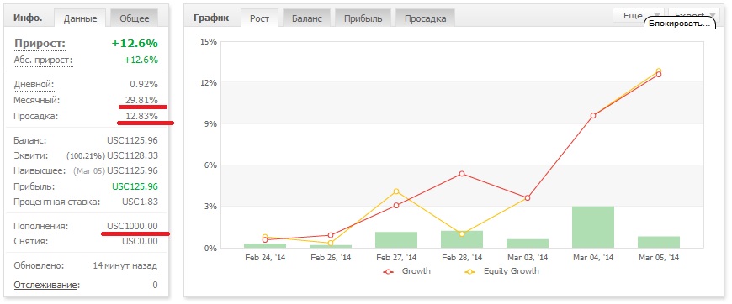Show the Просадка chart tab
This screenshot has width=732, height=304.
425,18
